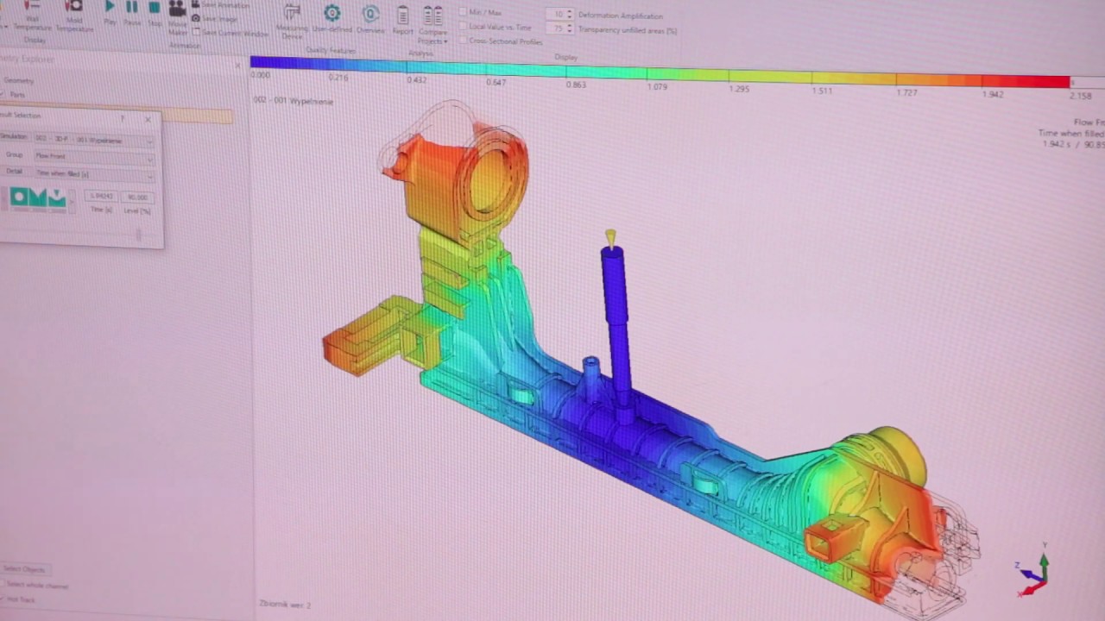Click the Transparency unfilled areas stepper
The height and width of the screenshot is (621, 1105).
pyautogui.click(x=570, y=28)
